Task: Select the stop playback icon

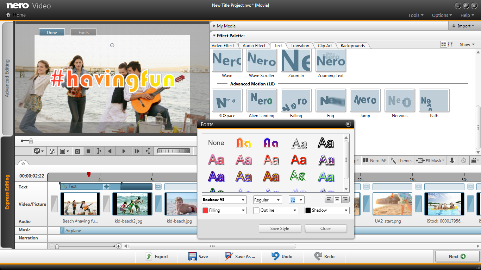Action: pyautogui.click(x=88, y=151)
